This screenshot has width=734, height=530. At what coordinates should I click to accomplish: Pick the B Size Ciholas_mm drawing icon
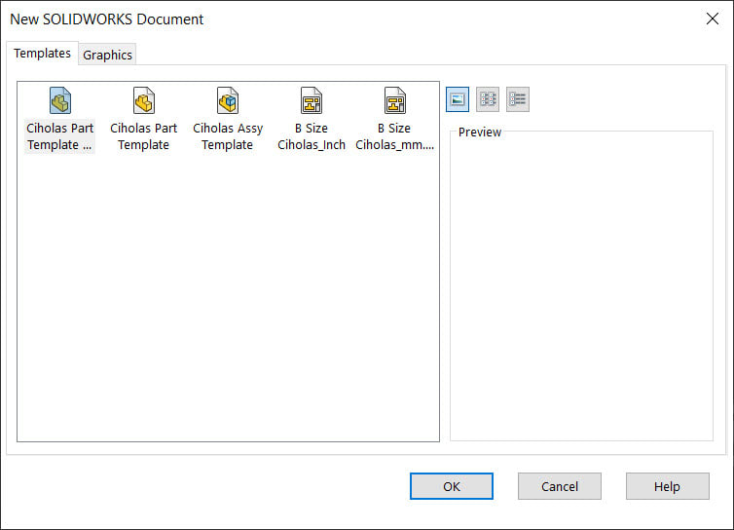(x=395, y=100)
